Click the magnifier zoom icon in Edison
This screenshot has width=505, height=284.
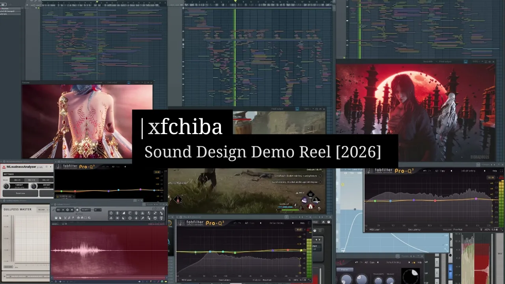click(89, 218)
